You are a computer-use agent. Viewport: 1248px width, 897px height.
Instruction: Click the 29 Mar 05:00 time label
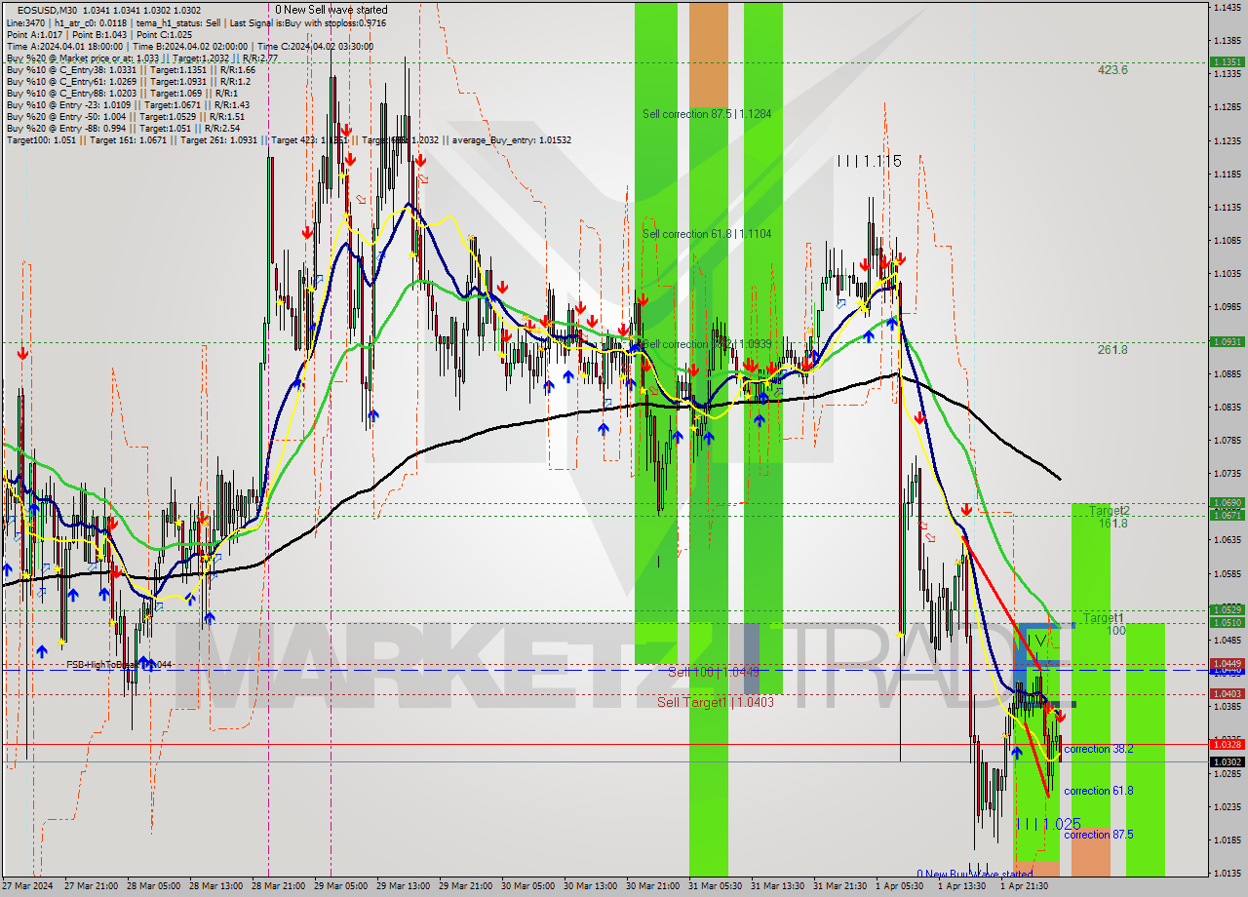point(341,886)
